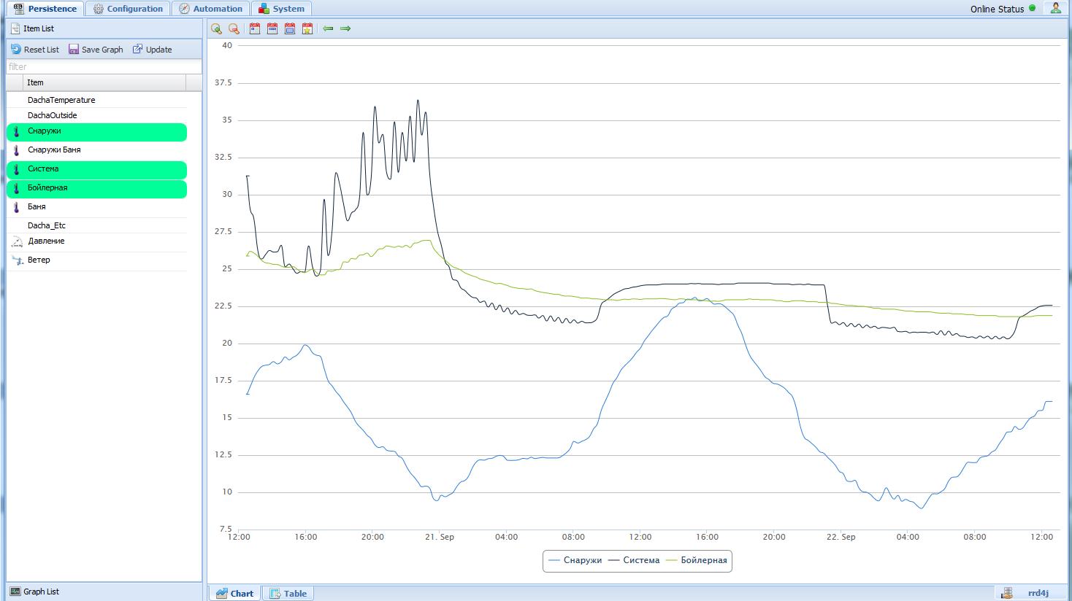Image resolution: width=1072 pixels, height=601 pixels.
Task: Collapse the Item List panel header
Action: click(x=104, y=28)
